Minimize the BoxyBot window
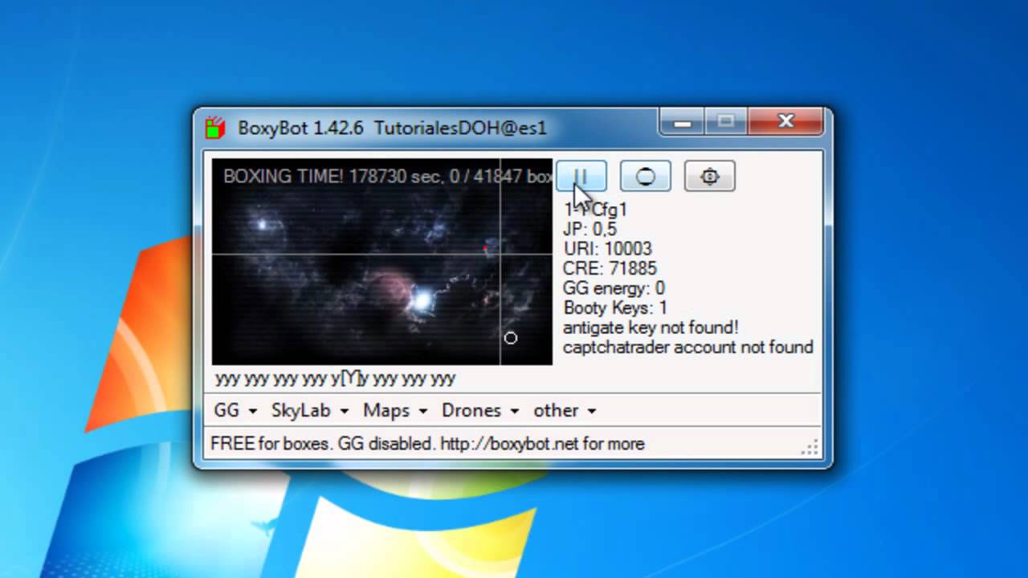The width and height of the screenshot is (1028, 578). click(x=683, y=123)
